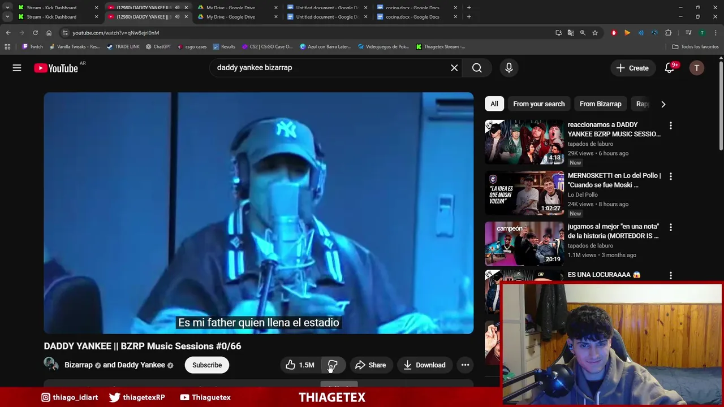The width and height of the screenshot is (724, 407).
Task: Open the 'reaccionamos a DADDY YANKEE' thumbnail
Action: point(524,142)
